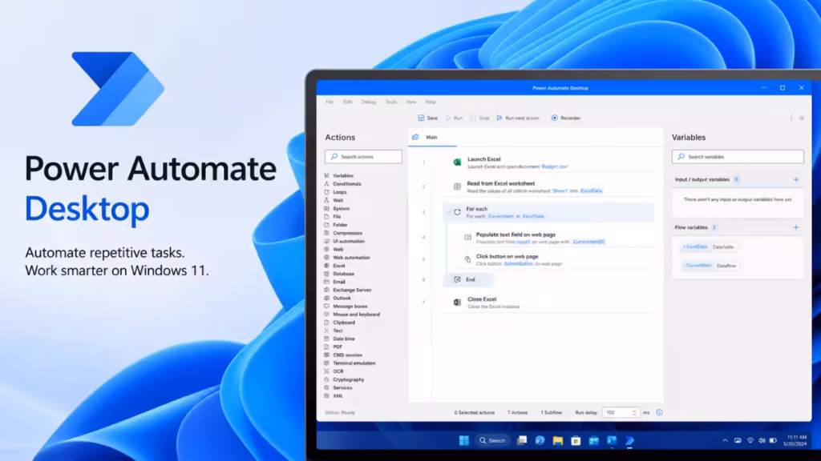Open File Explorer from the taskbar

pyautogui.click(x=558, y=441)
